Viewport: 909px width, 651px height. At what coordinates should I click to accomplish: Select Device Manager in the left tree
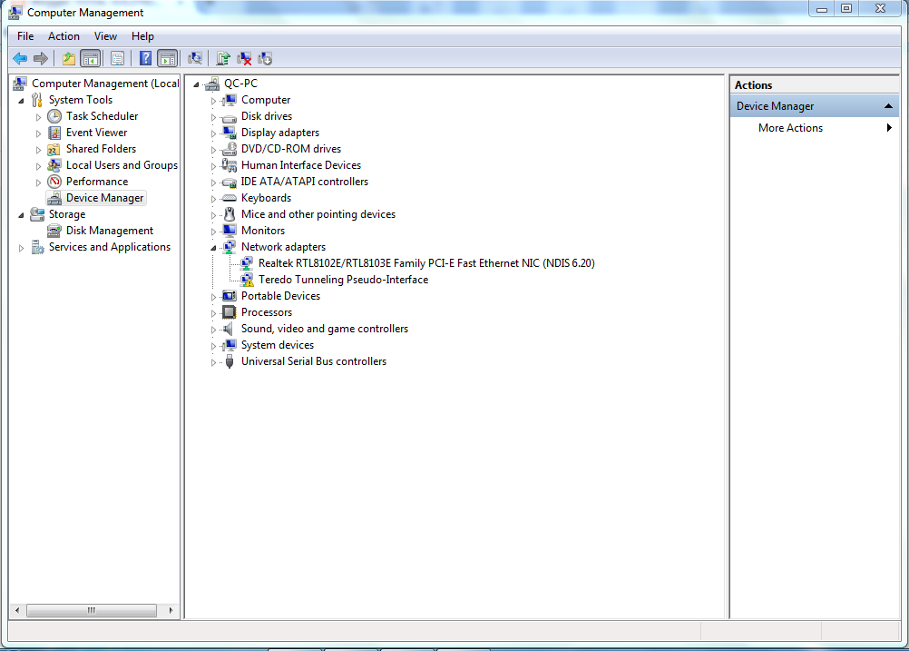point(104,198)
